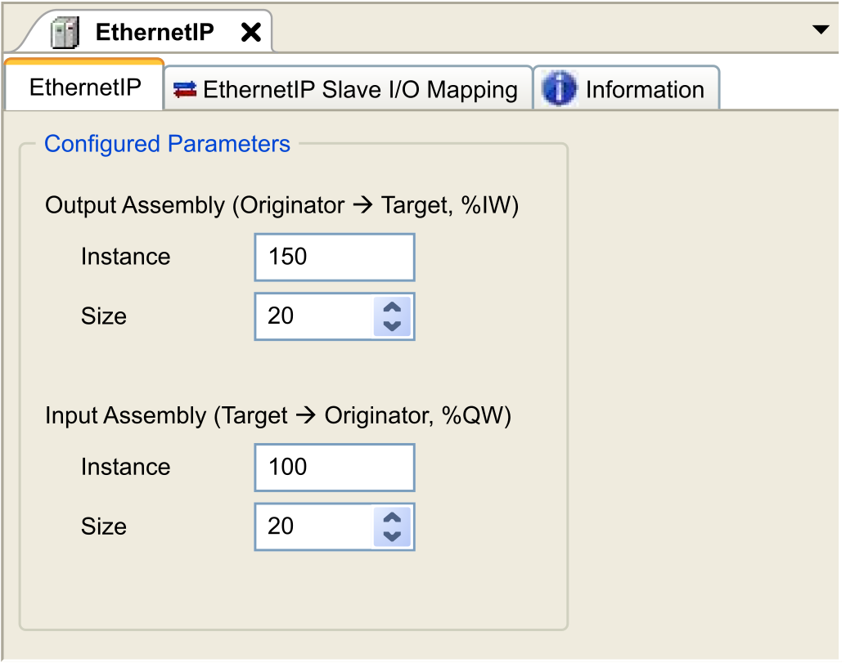The image size is (846, 663).
Task: Click the EthernetIP device icon in document tab
Action: 64,33
